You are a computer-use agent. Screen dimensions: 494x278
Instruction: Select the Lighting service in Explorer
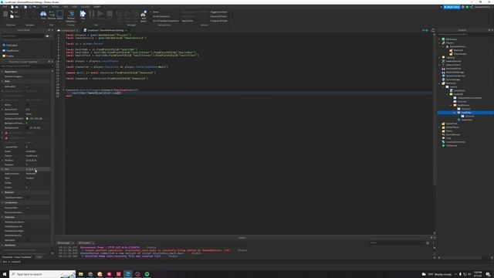[x=450, y=57]
